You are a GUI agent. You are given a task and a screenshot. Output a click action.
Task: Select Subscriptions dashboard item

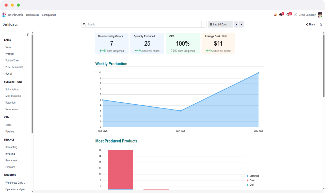12,89
